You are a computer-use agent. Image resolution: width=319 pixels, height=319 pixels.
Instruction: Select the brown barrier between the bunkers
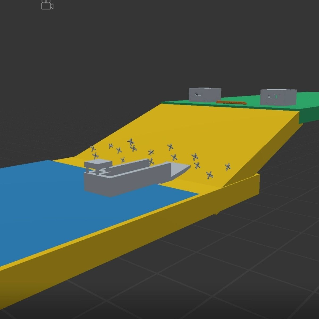tap(231, 102)
